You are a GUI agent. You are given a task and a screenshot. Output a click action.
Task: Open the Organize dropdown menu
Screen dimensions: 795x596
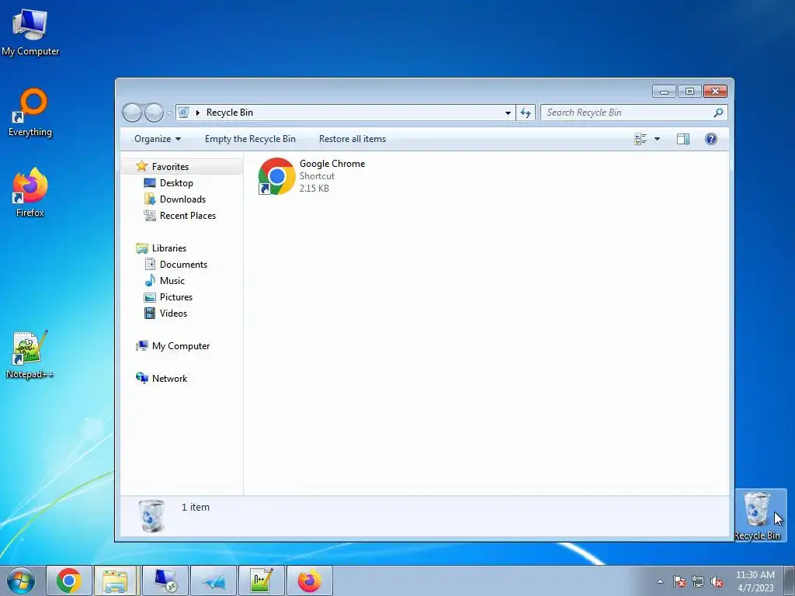tap(157, 139)
